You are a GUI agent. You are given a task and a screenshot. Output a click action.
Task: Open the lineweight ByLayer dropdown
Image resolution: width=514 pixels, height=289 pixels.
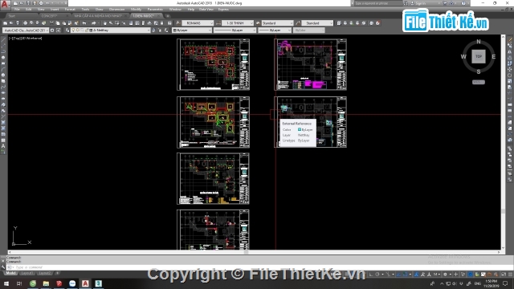(x=275, y=31)
